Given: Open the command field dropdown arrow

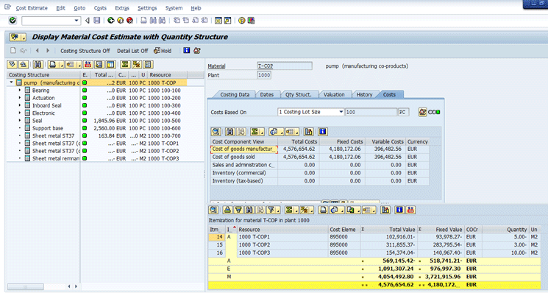Looking at the screenshot, I should click(76, 21).
